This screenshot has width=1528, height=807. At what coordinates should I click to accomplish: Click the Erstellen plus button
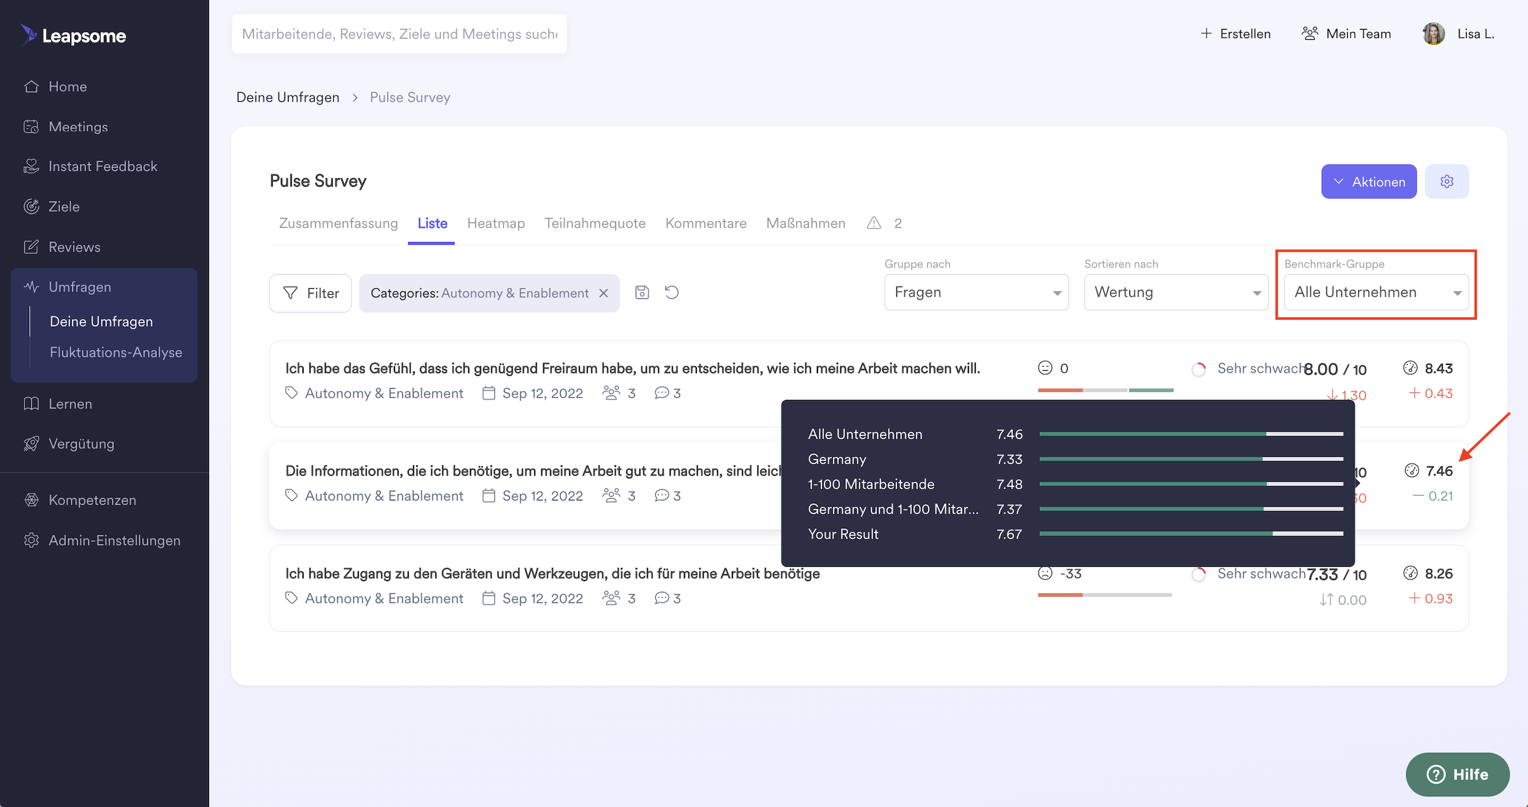tap(1235, 34)
